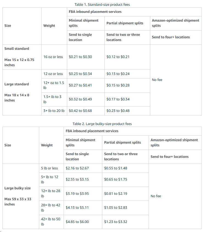Click the $1.23 to $3.32 fee cell

pyautogui.click(x=125, y=222)
